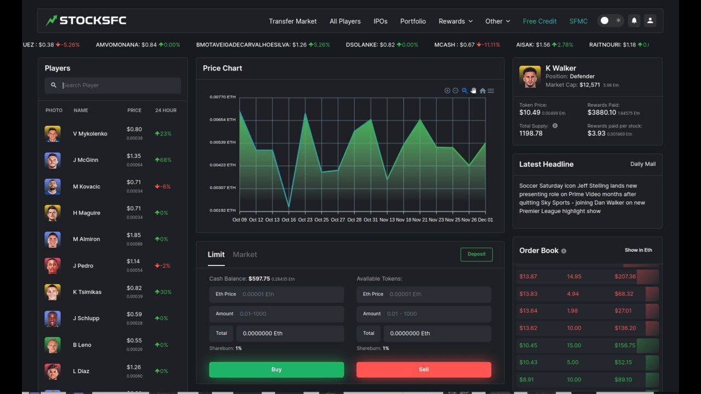
Task: Open the notifications bell
Action: pos(634,21)
